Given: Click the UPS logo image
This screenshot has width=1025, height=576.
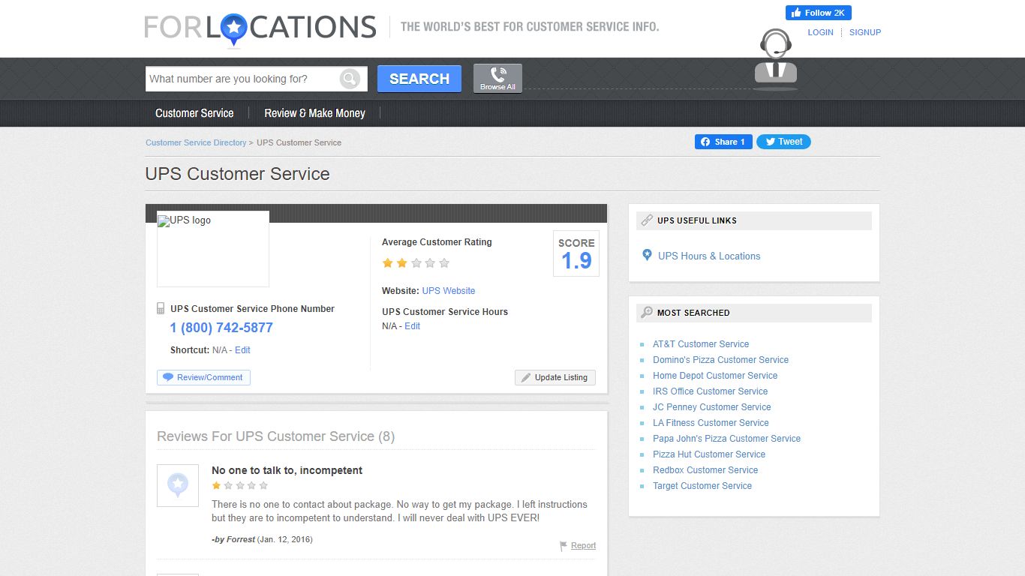Looking at the screenshot, I should pos(213,249).
